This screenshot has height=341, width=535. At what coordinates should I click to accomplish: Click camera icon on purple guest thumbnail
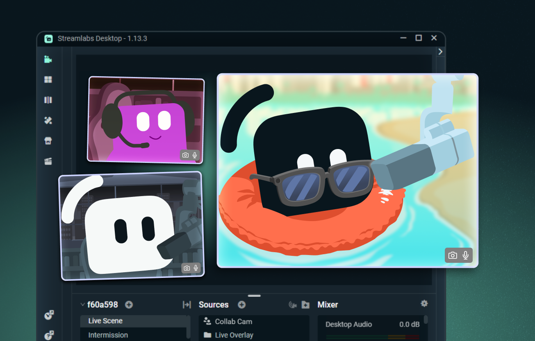185,155
